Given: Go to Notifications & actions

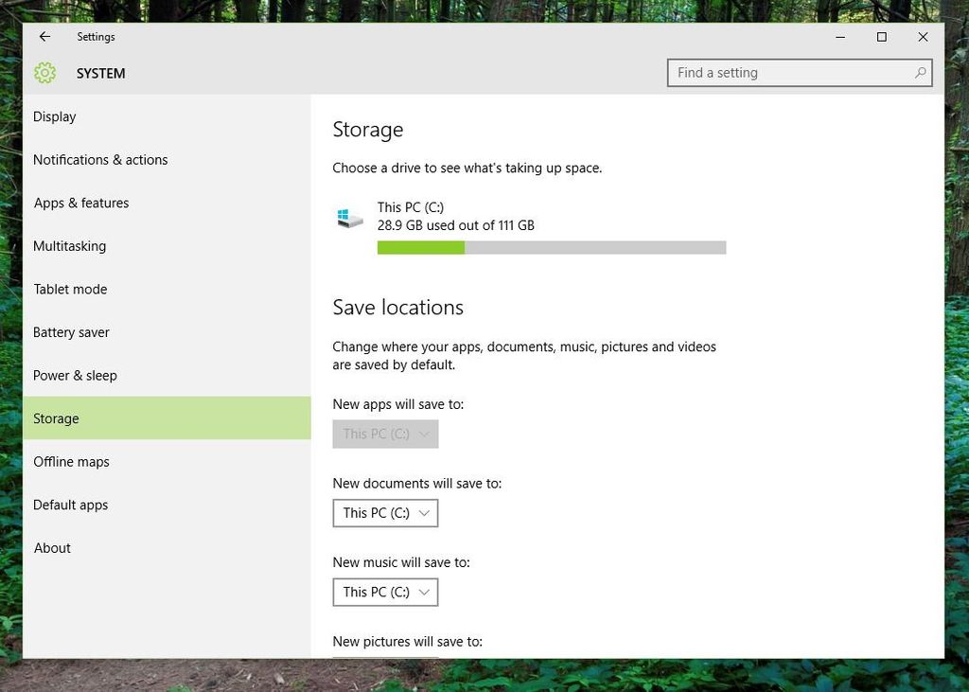Looking at the screenshot, I should [x=100, y=160].
